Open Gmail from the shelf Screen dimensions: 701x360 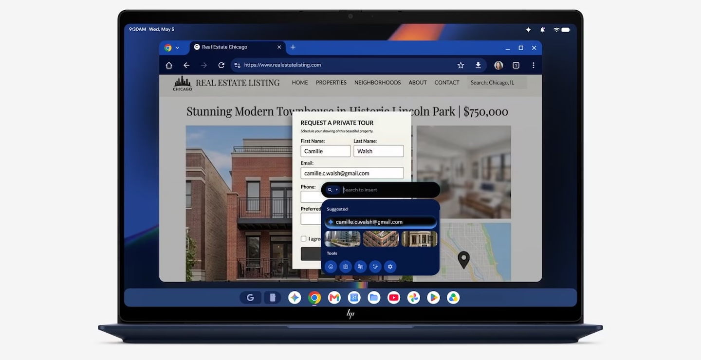(x=334, y=298)
